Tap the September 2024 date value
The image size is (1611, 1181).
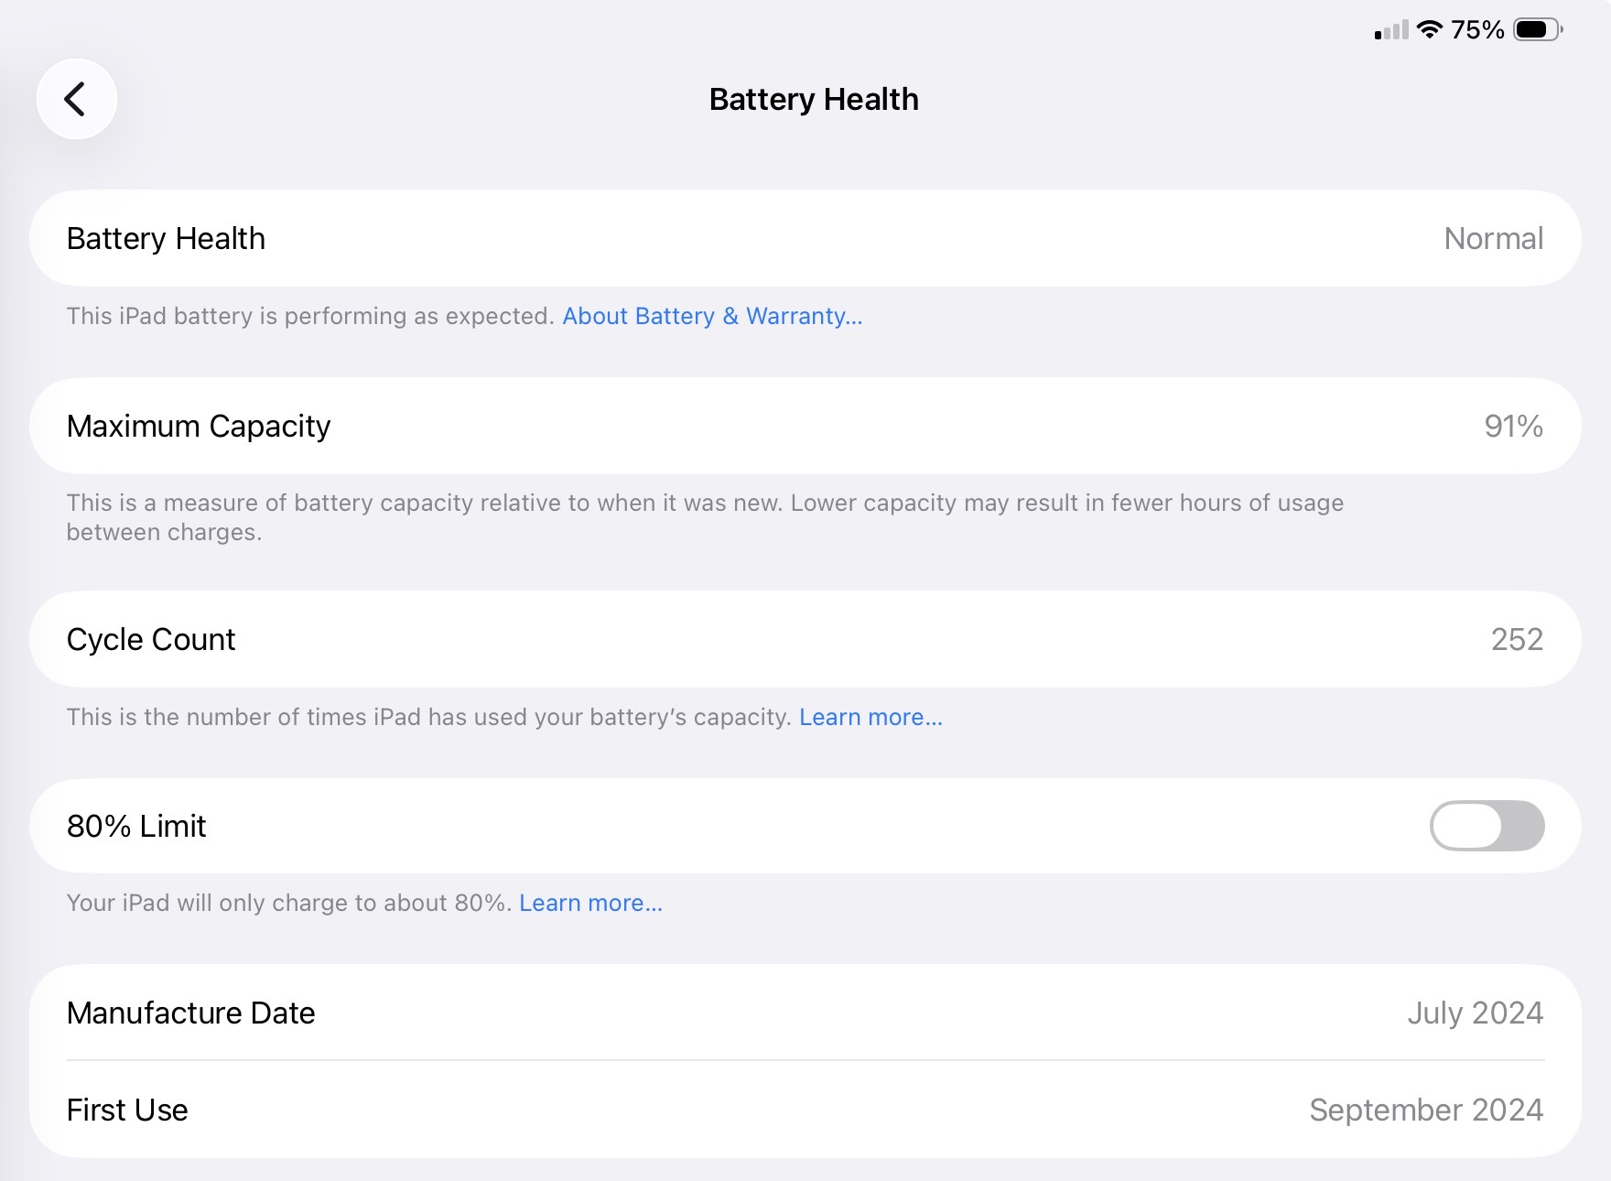point(1426,1110)
